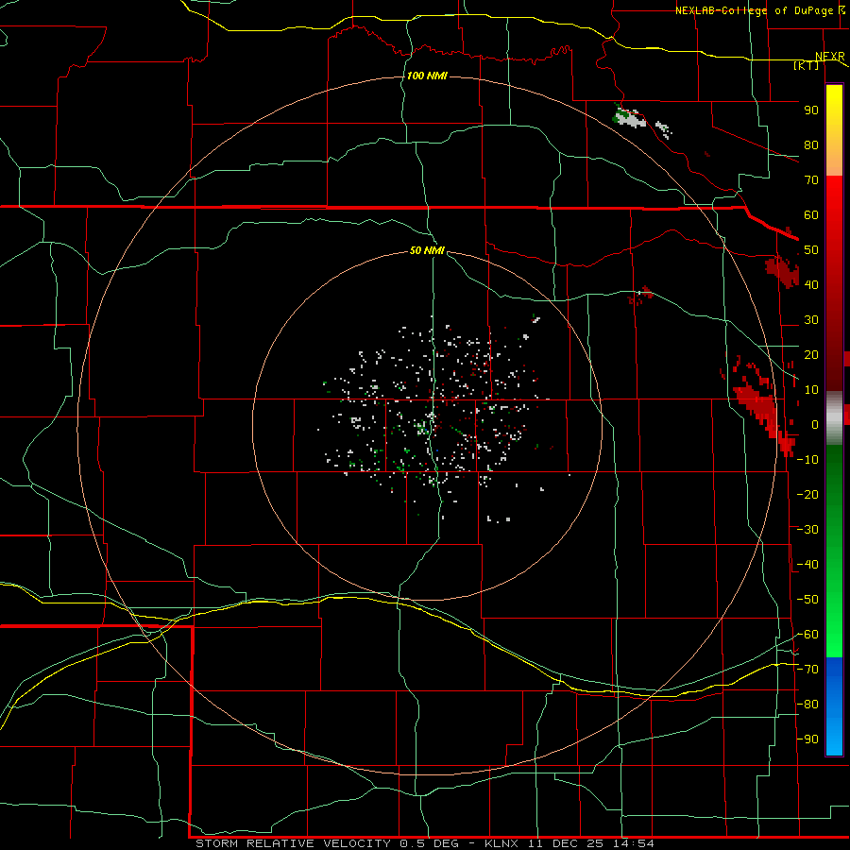Click the -40 scale value
The image size is (850, 850).
tap(807, 565)
